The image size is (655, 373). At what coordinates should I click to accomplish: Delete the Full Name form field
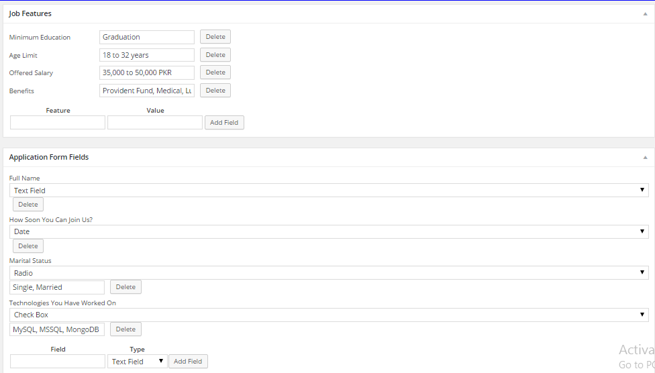pos(28,204)
